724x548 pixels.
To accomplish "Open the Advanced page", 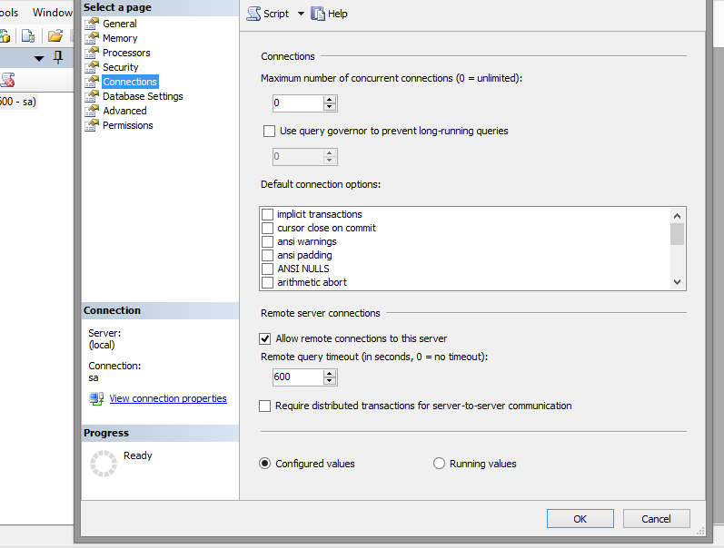I will point(124,111).
